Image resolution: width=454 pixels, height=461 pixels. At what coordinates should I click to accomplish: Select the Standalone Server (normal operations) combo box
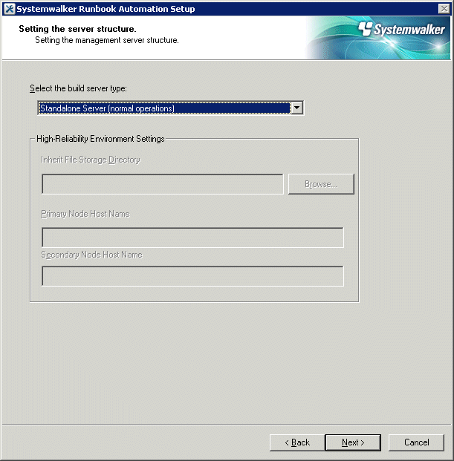click(171, 108)
